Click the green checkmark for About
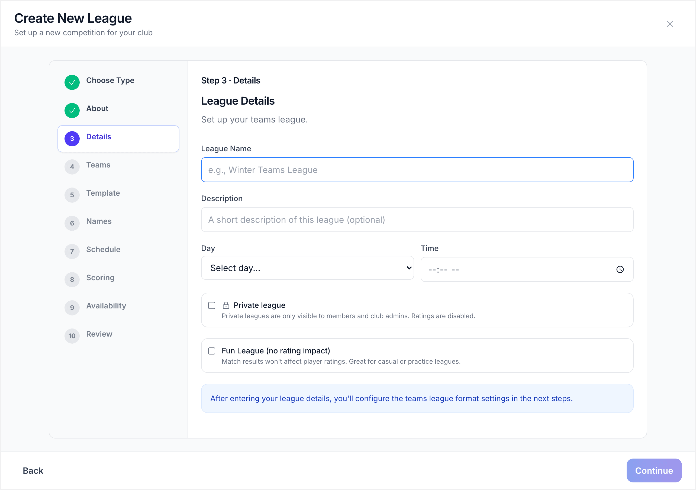696x490 pixels. [x=72, y=110]
